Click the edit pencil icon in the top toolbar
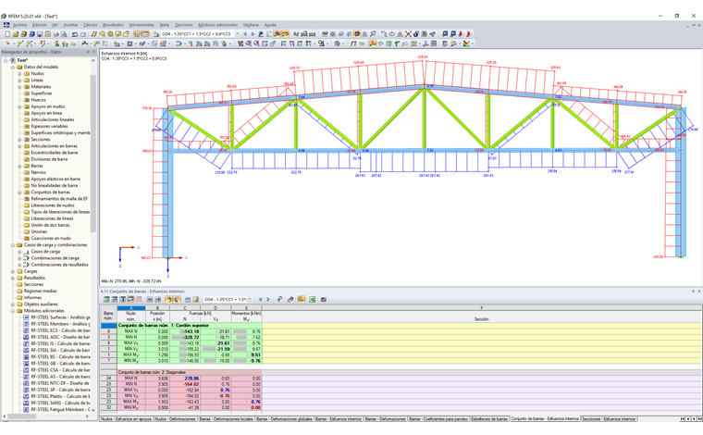Screen dimensions: 703x435 [94, 34]
